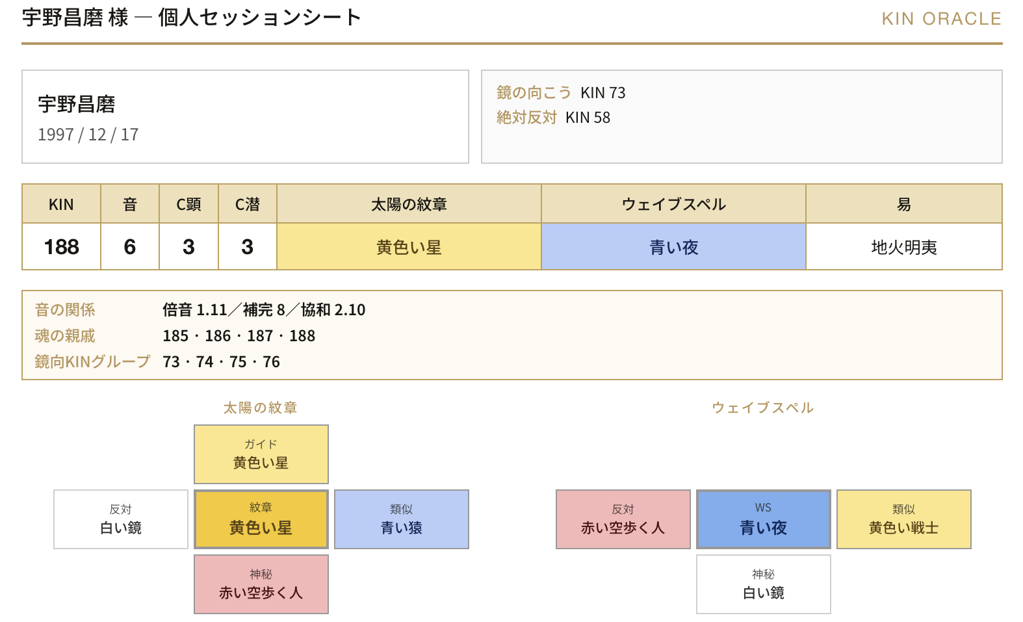Click the 絶対反対 KIN 58 line
1023x622 pixels.
553,118
